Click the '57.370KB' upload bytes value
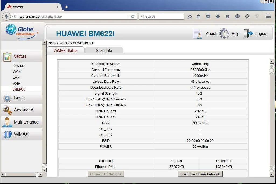This screenshot has width=276, height=184. click(177, 167)
